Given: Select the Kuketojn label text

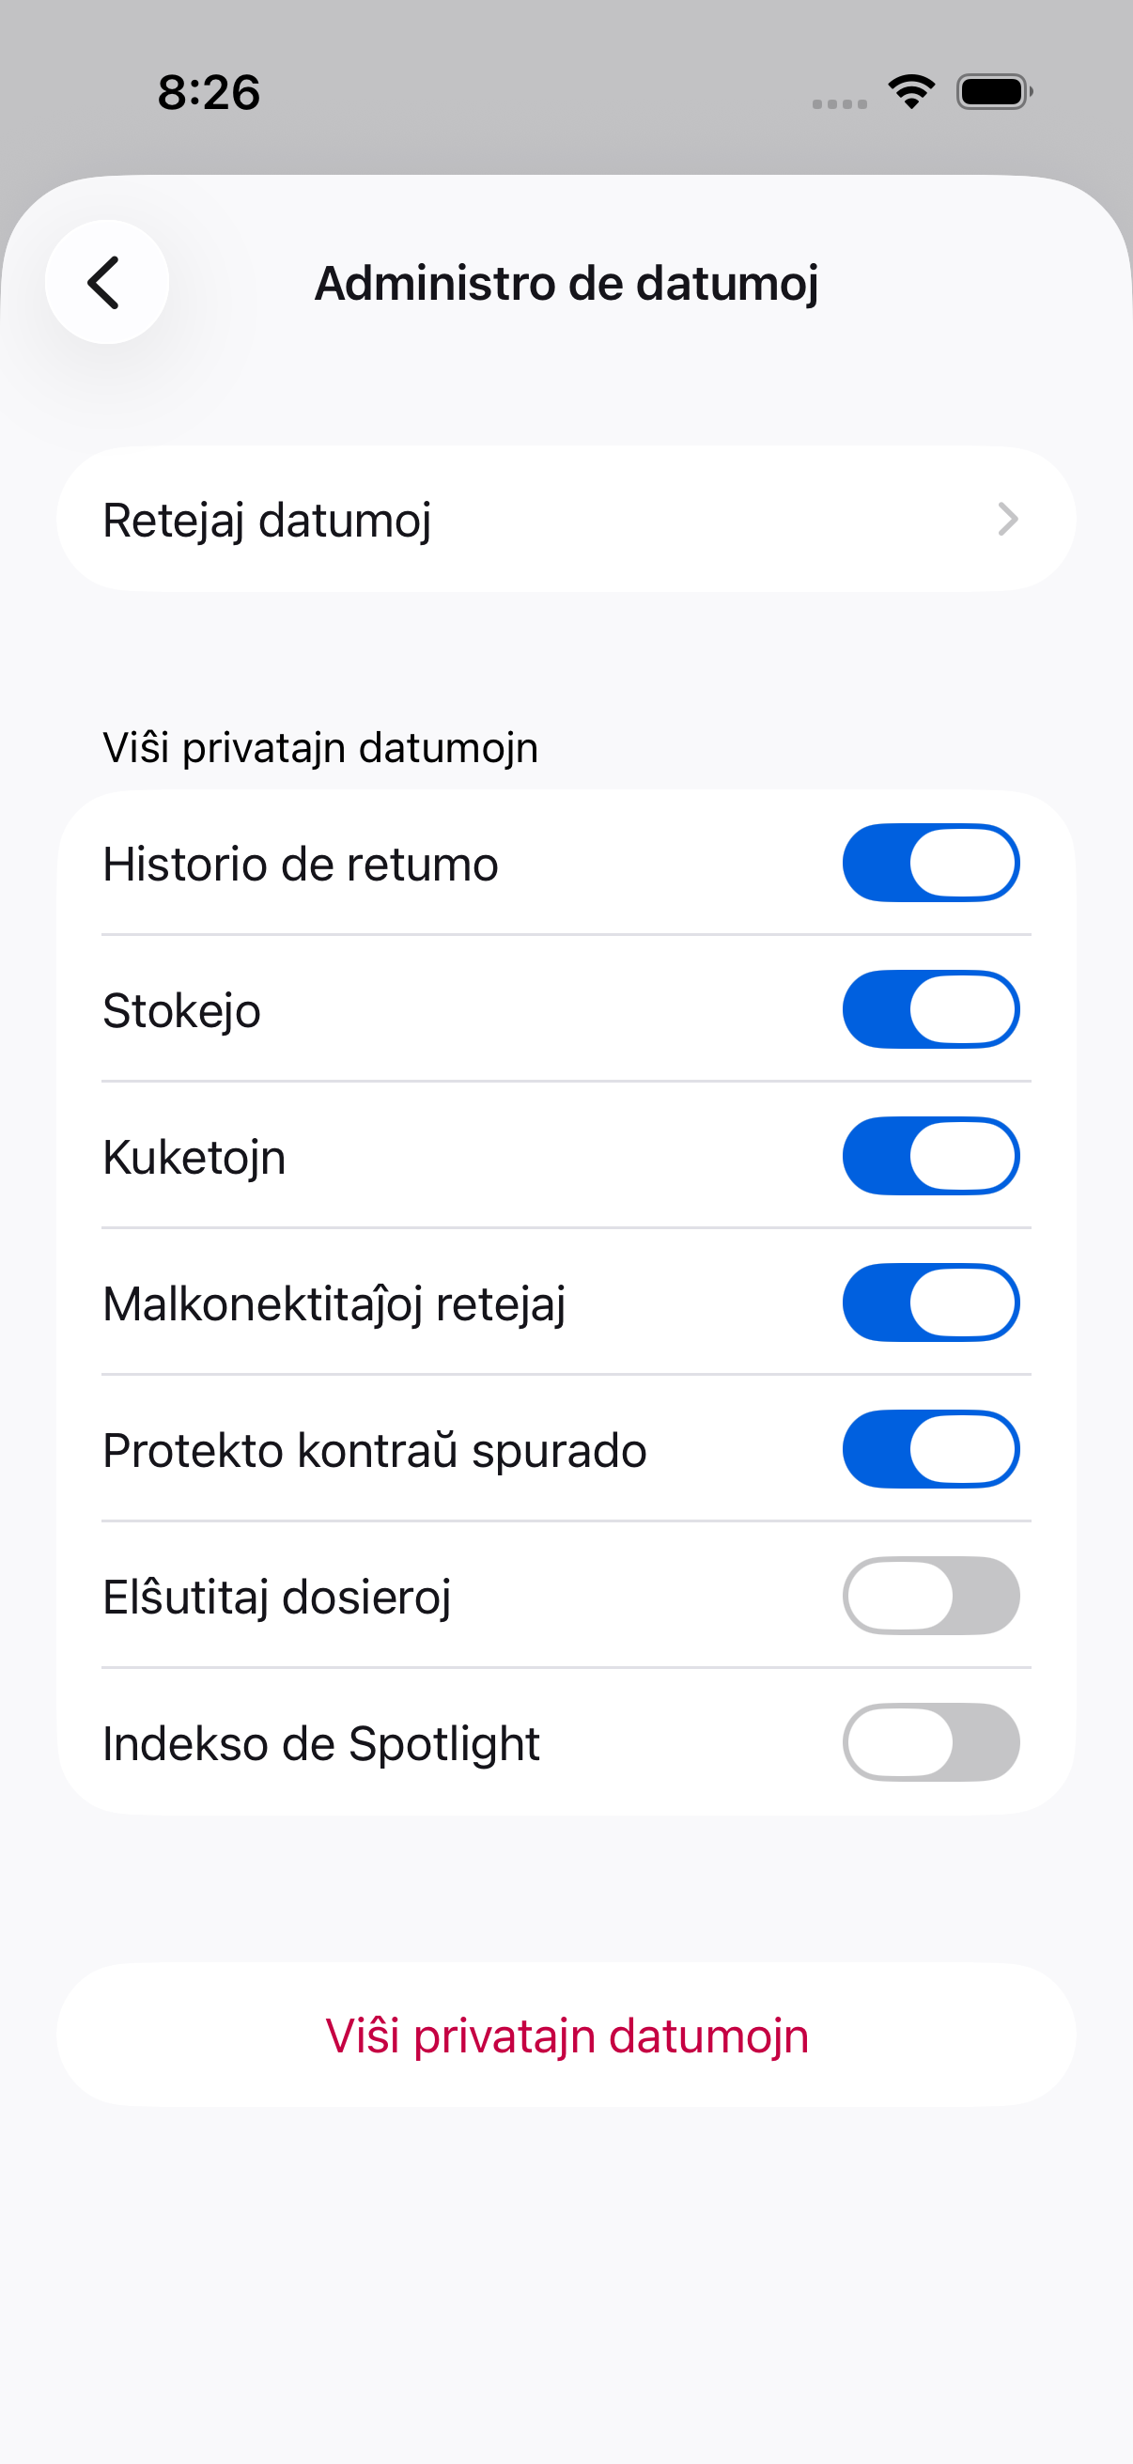Looking at the screenshot, I should 194,1158.
